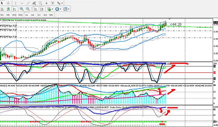Click the ADX(21) indicator label
This screenshot has width=218, height=127.
[4, 86]
